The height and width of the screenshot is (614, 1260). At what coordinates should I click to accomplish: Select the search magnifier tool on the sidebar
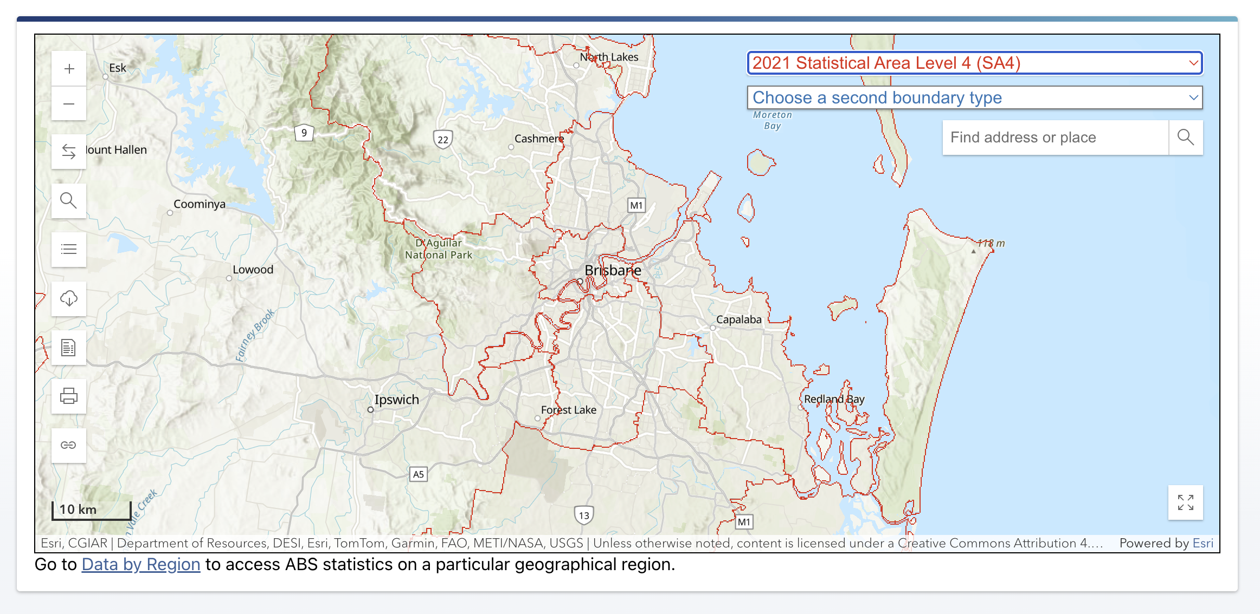click(69, 201)
